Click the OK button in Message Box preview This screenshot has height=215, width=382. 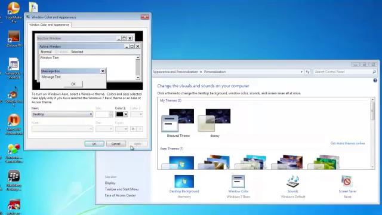coord(73,84)
